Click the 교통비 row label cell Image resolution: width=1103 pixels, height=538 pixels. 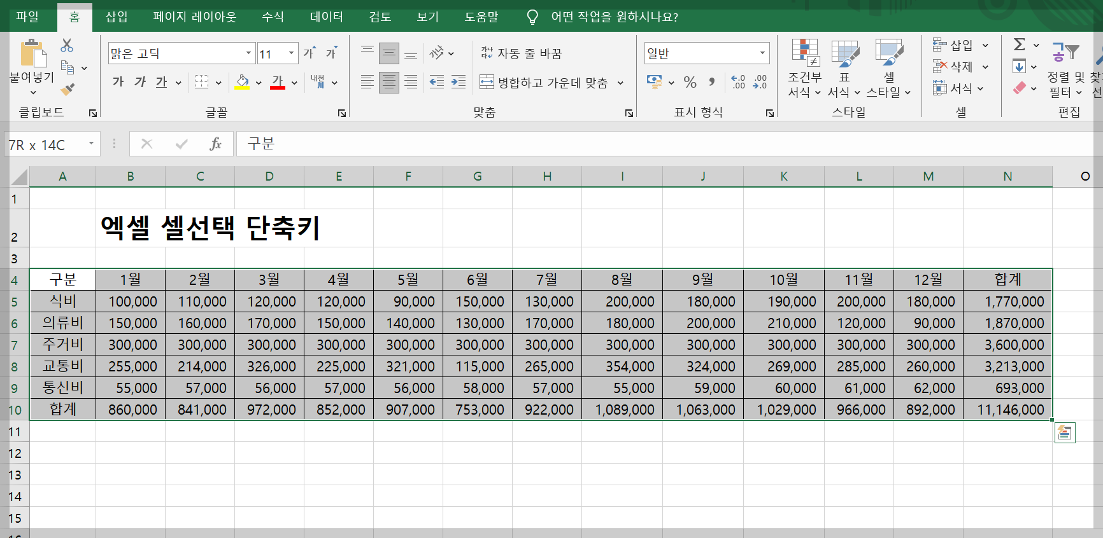pyautogui.click(x=63, y=366)
